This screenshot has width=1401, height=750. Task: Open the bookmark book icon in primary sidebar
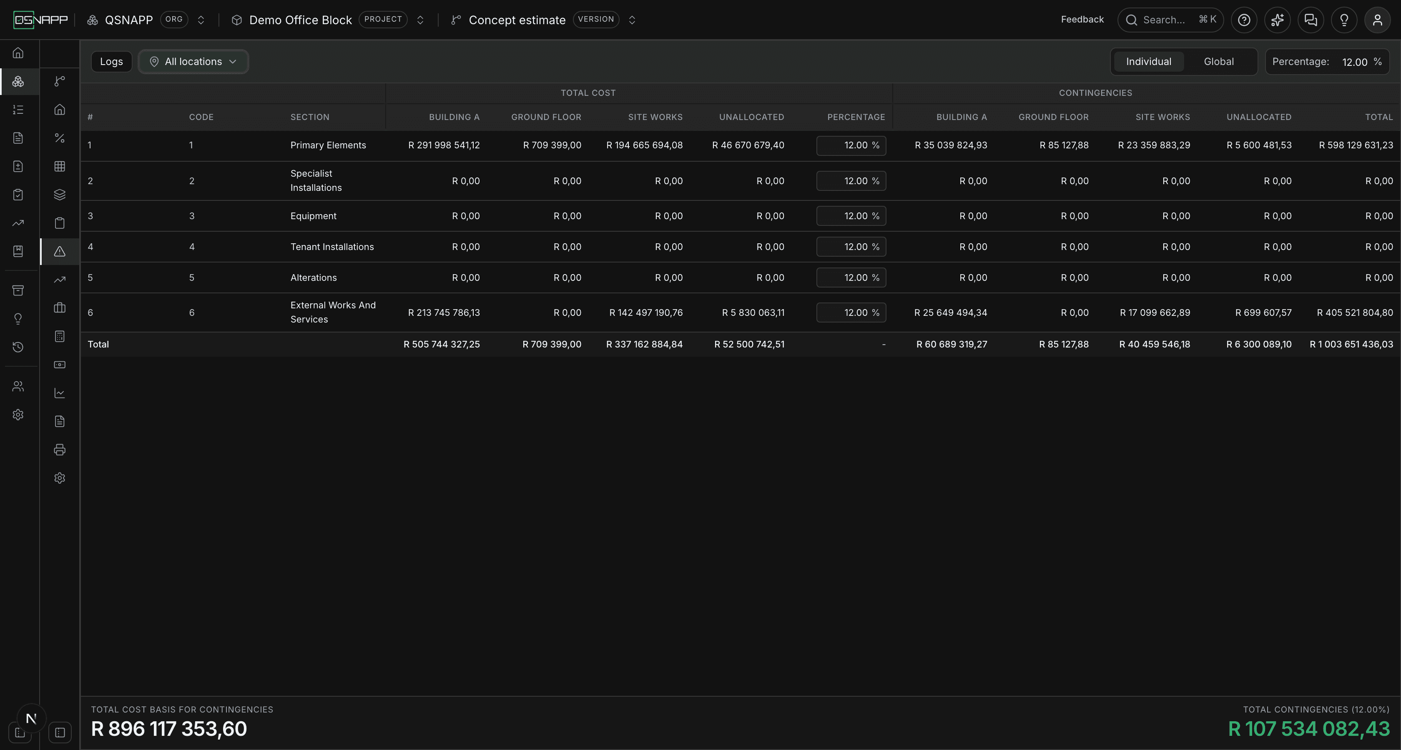coord(18,251)
